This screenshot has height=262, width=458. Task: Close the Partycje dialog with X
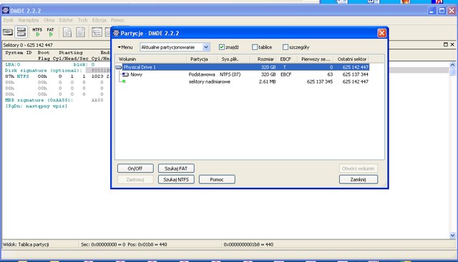(381, 33)
